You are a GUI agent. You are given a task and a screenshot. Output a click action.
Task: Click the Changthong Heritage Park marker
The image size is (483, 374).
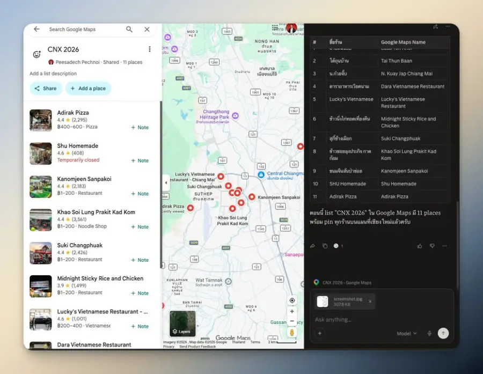[236, 115]
